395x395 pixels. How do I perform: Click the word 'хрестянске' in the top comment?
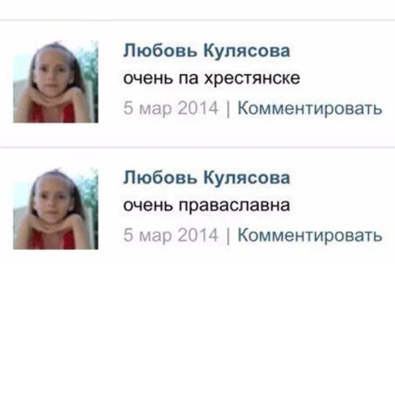click(252, 79)
